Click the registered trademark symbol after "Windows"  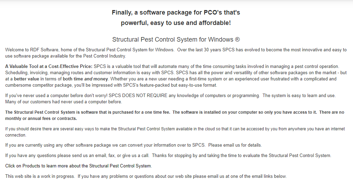click(237, 40)
